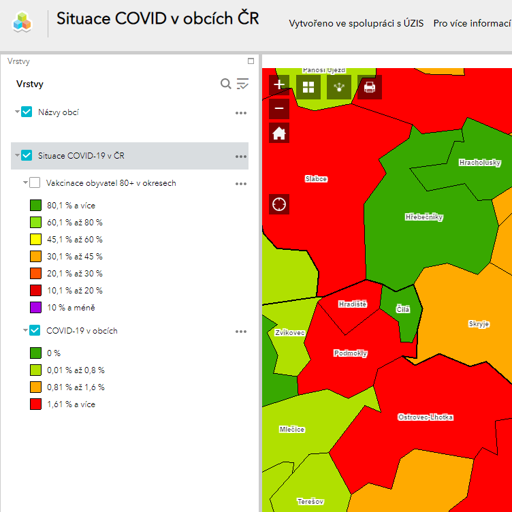This screenshot has height=512, width=512.
Task: Zoom out of the map
Action: pos(279,109)
